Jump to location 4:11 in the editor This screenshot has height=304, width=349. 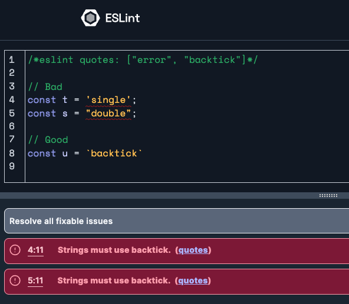[x=35, y=250]
